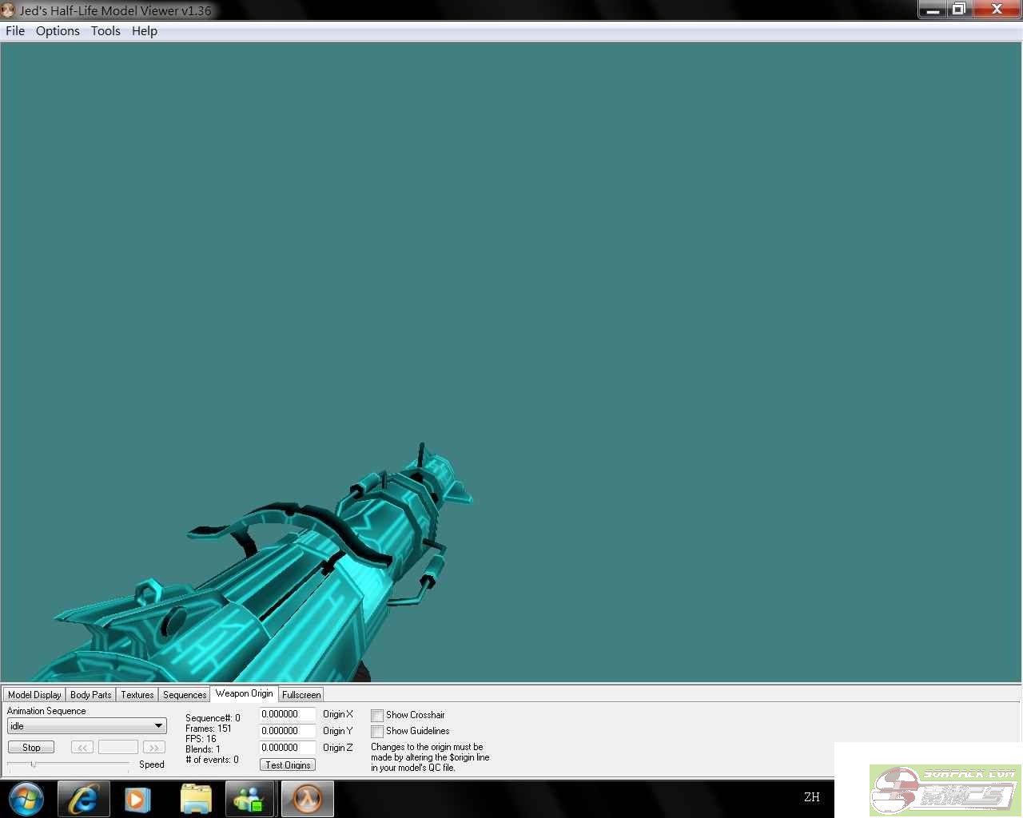The width and height of the screenshot is (1023, 818).
Task: Expand the Animation Sequence idle dropdown
Action: [158, 726]
